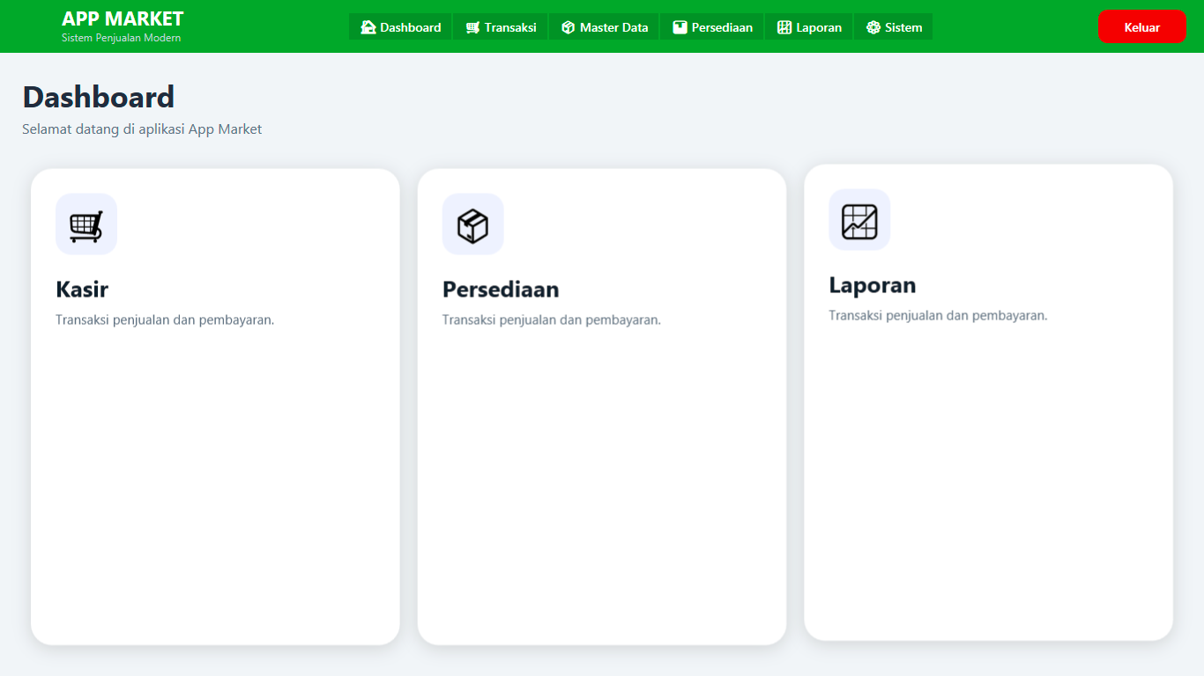Click the box icon on Persediaan card
Viewport: 1204px width, 676px height.
tap(473, 226)
